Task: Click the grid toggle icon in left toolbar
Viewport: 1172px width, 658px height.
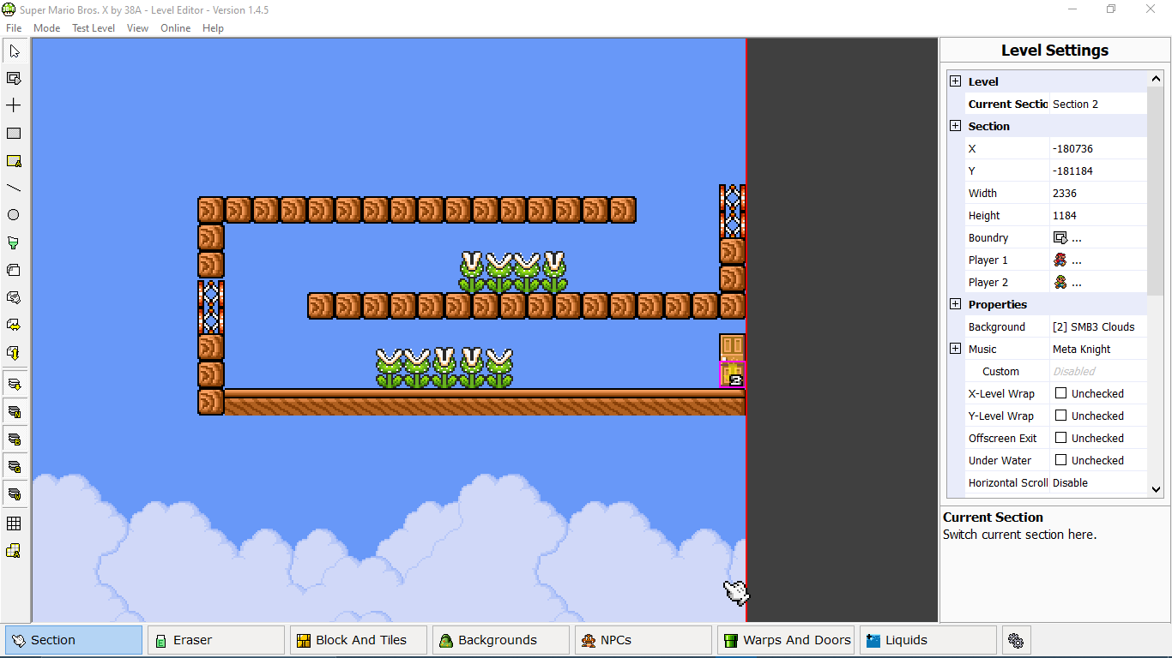Action: pos(14,523)
